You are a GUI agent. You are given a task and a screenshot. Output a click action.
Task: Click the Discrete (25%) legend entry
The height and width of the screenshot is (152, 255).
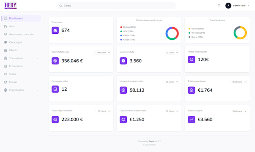coord(196,33)
